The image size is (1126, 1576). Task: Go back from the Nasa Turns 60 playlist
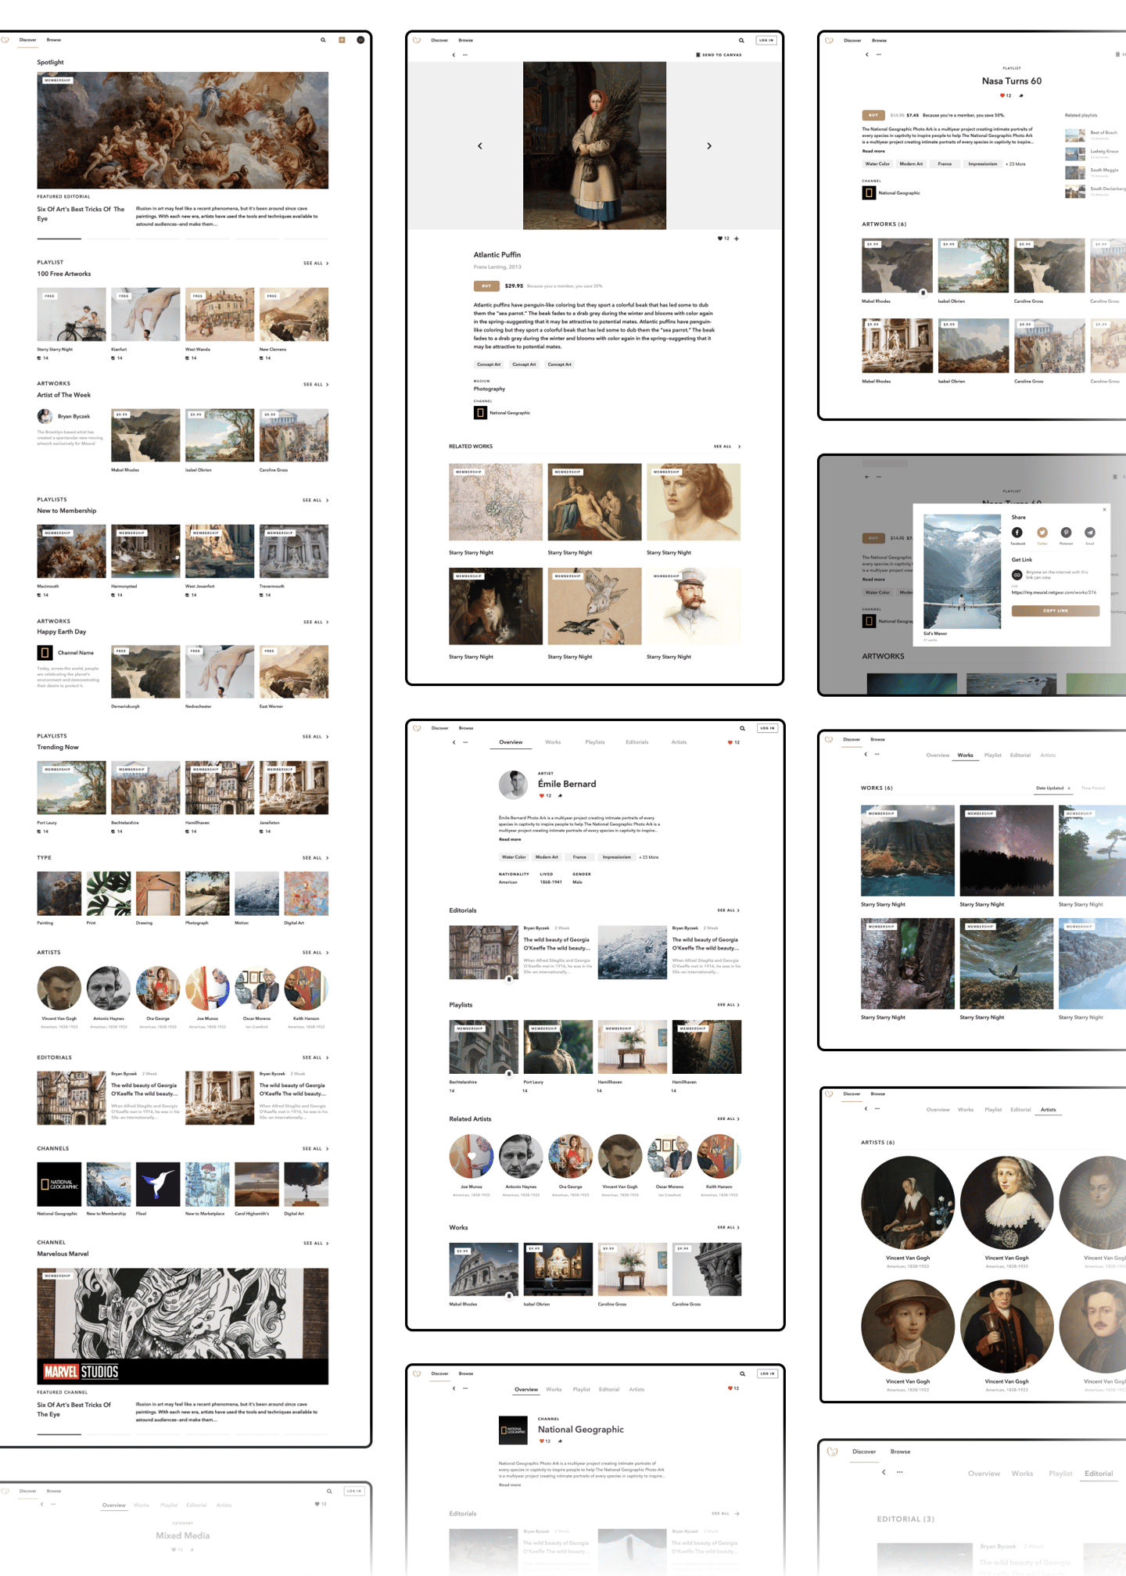tap(866, 54)
